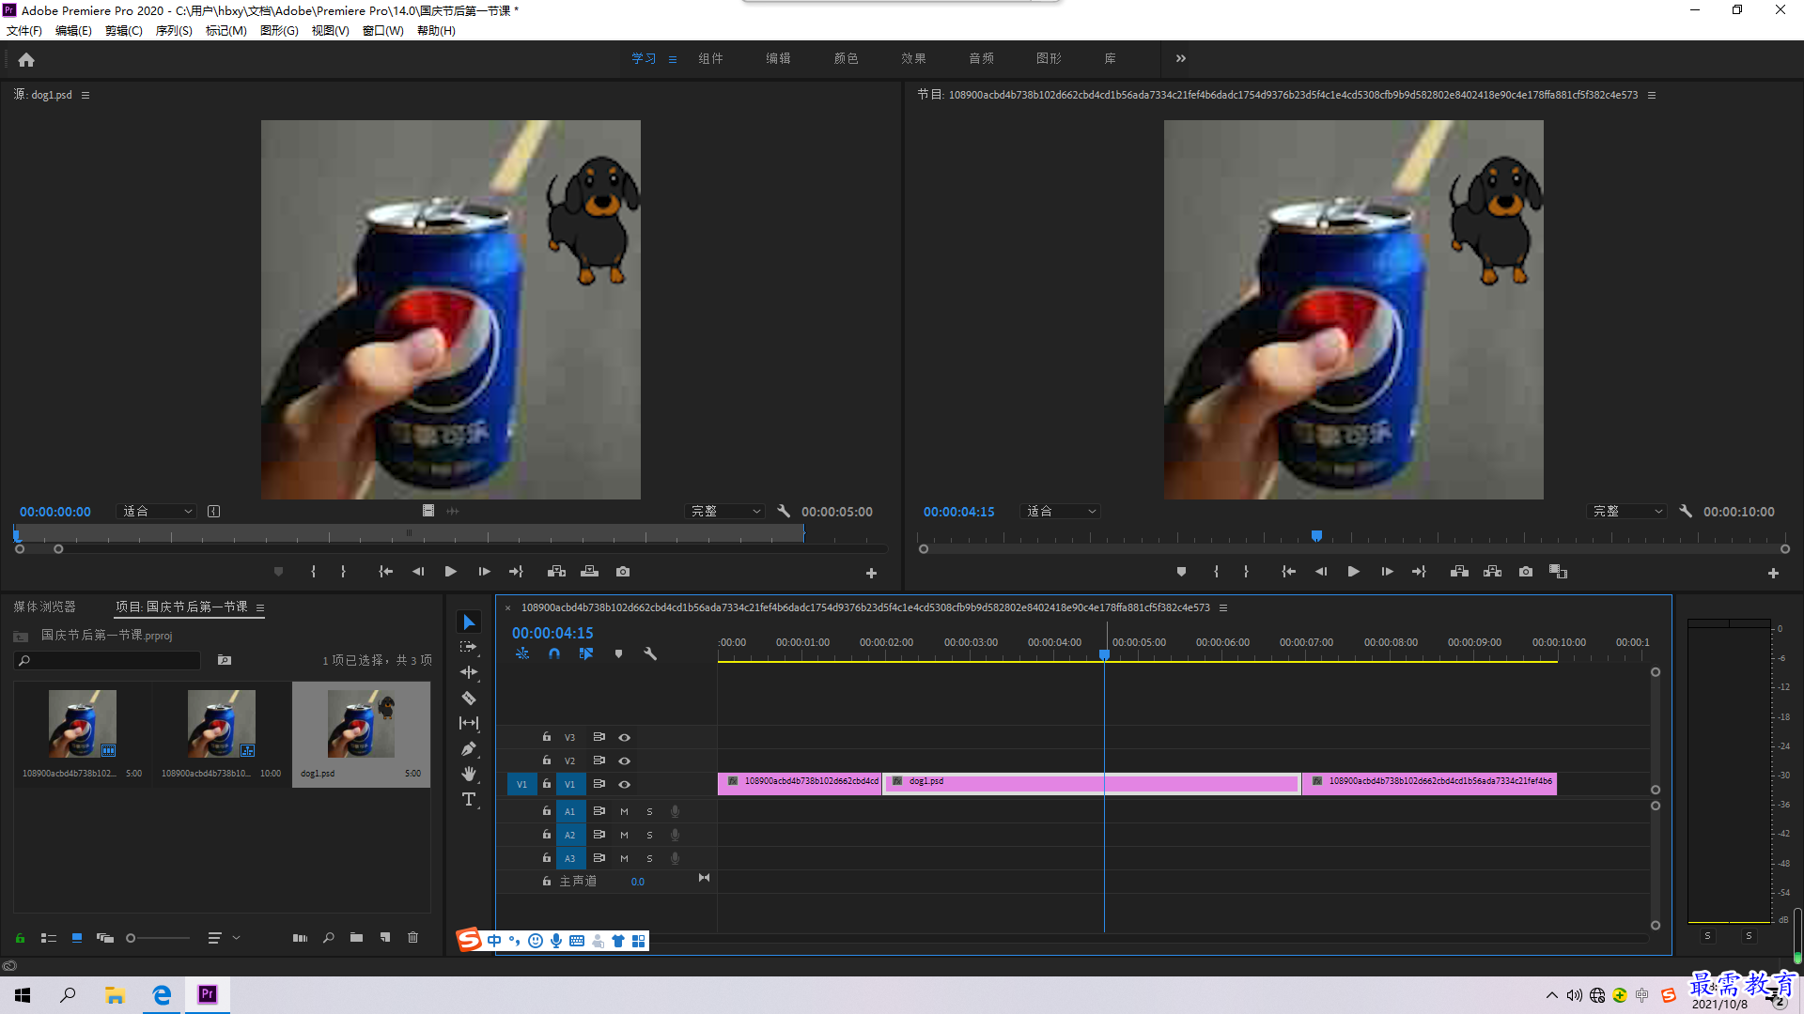Create new bin folder icon
This screenshot has height=1014, width=1804.
click(356, 937)
